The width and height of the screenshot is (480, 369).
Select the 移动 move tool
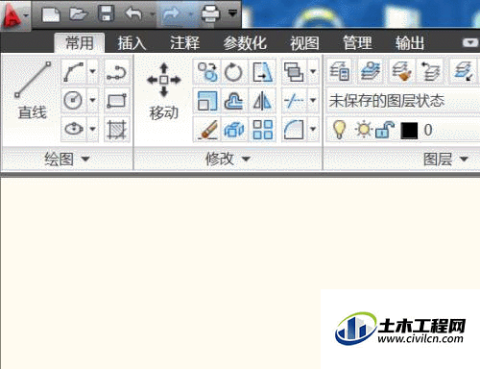point(164,91)
